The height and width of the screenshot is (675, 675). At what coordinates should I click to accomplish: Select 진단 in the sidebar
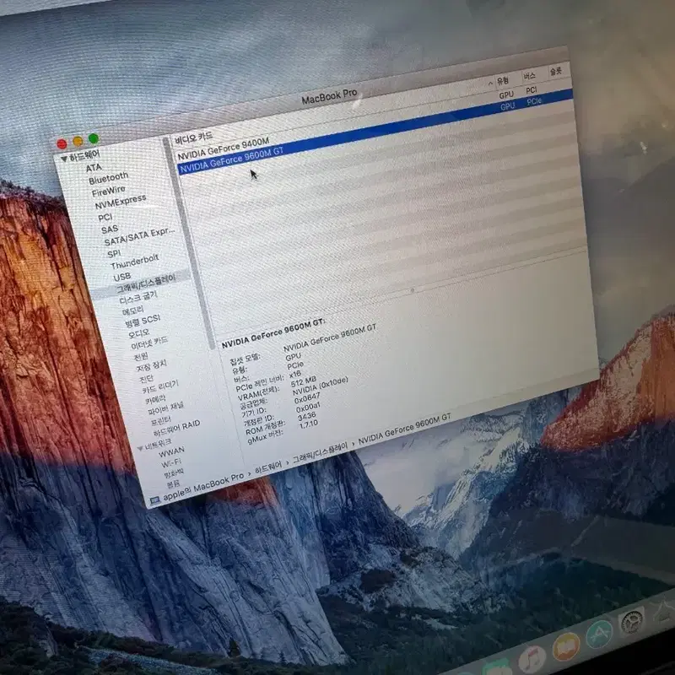coord(146,379)
